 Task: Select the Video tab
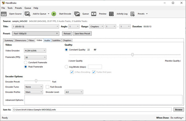pos(39,40)
